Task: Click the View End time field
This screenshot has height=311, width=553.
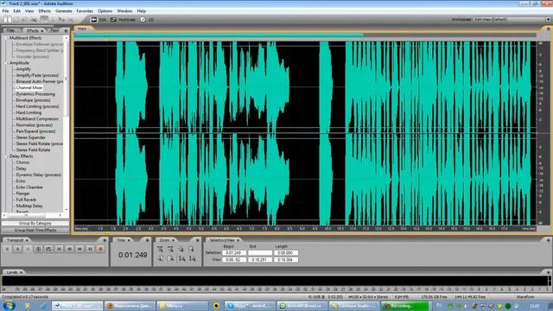Action: click(x=260, y=259)
